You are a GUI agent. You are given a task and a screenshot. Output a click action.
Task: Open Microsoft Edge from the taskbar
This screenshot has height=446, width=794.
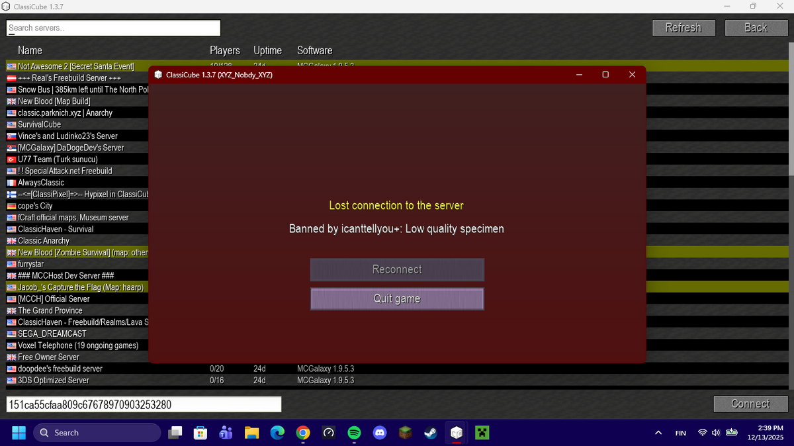pos(277,433)
